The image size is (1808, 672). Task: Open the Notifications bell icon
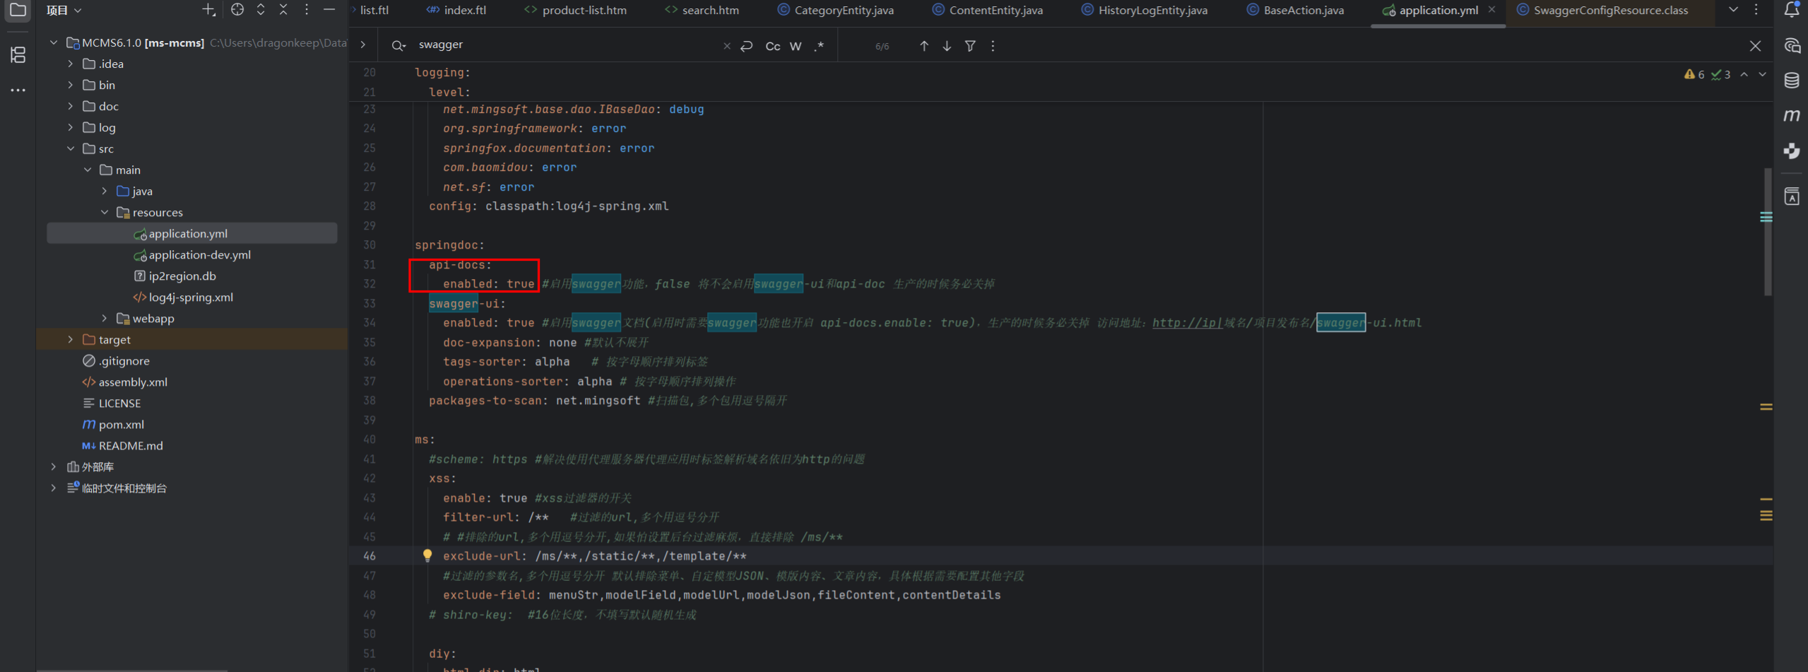(x=1792, y=10)
